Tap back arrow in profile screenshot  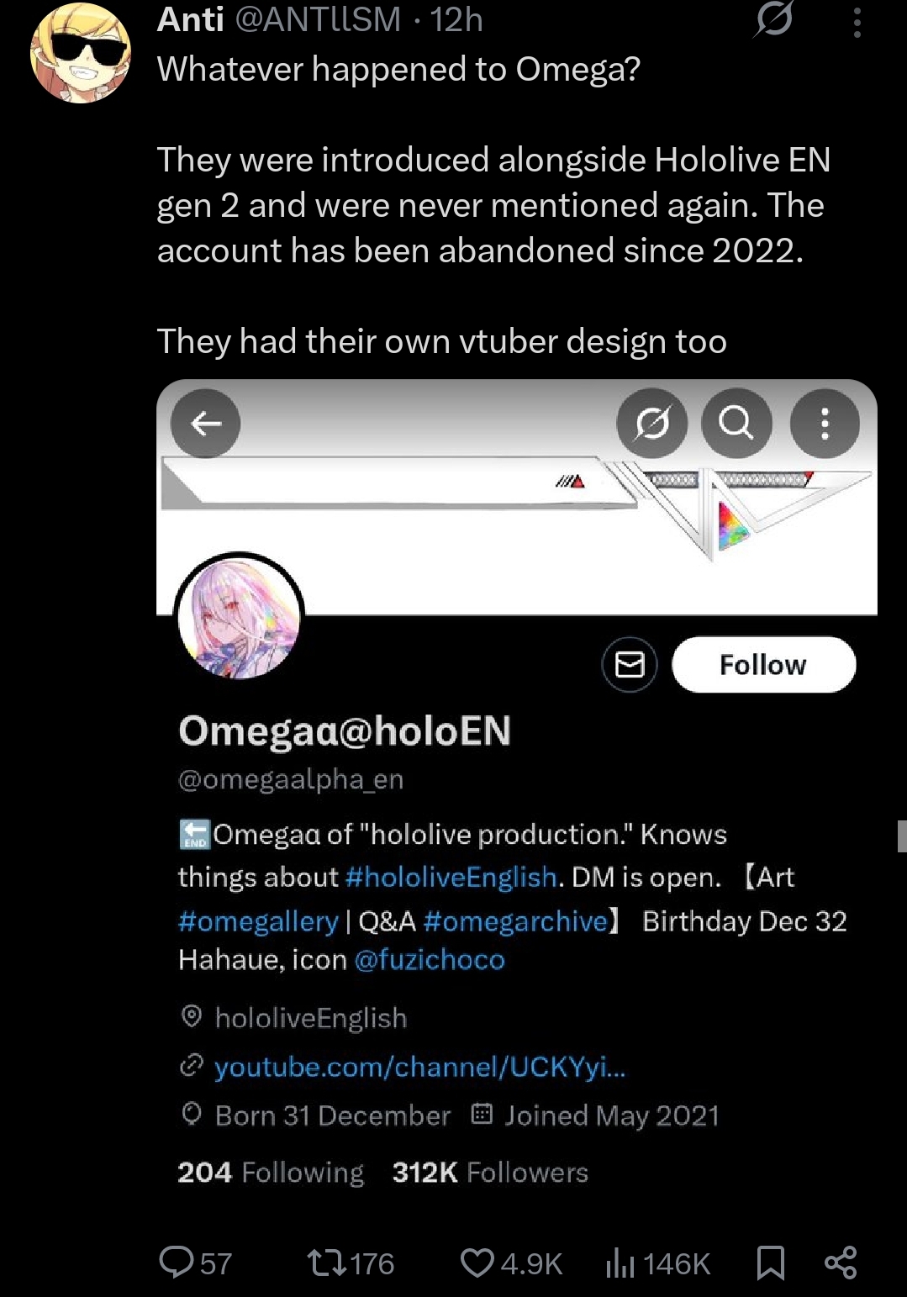tap(206, 424)
